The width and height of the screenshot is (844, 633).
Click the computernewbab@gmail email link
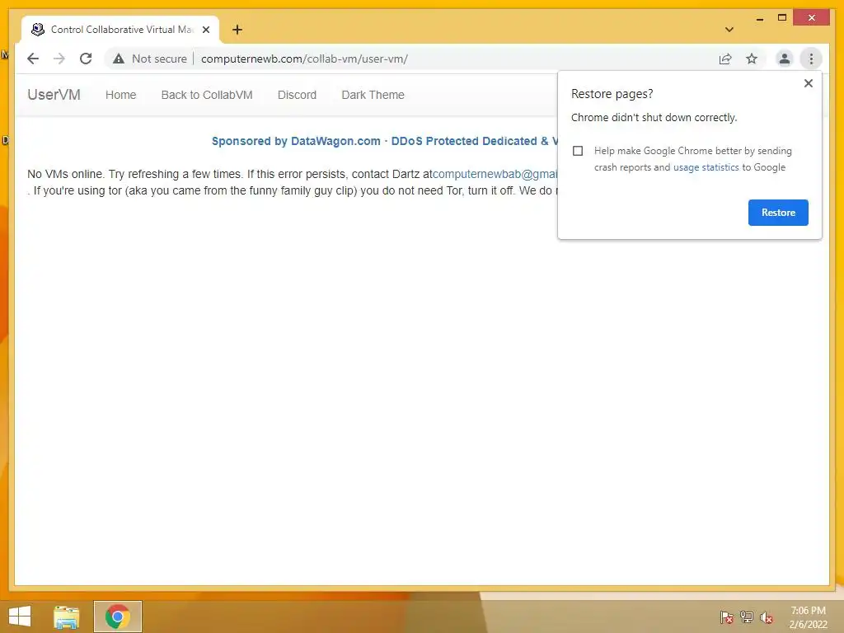[x=495, y=174]
